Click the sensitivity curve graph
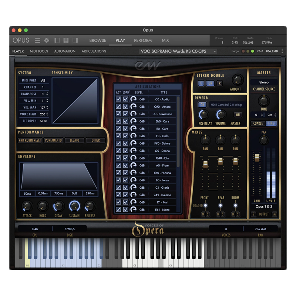The image size is (296, 296). (75, 101)
